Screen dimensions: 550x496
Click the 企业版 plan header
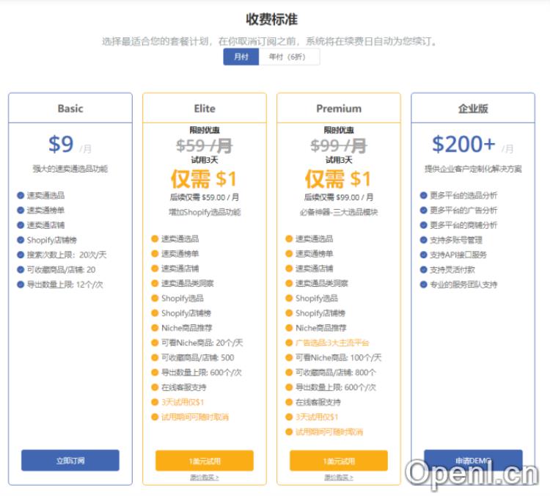(x=473, y=109)
